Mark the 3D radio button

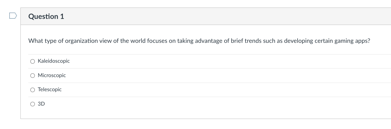click(x=32, y=104)
